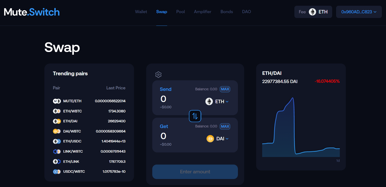Click price 0.0000056522014
The height and width of the screenshot is (187, 386).
click(110, 101)
